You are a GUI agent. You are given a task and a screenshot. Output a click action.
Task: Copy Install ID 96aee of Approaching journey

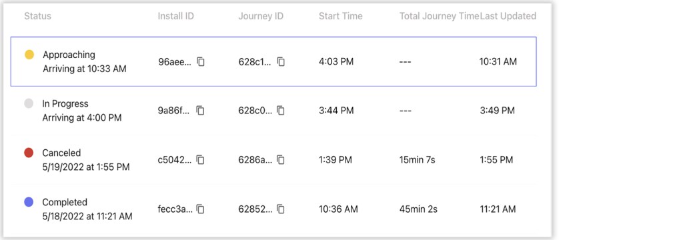(x=200, y=62)
